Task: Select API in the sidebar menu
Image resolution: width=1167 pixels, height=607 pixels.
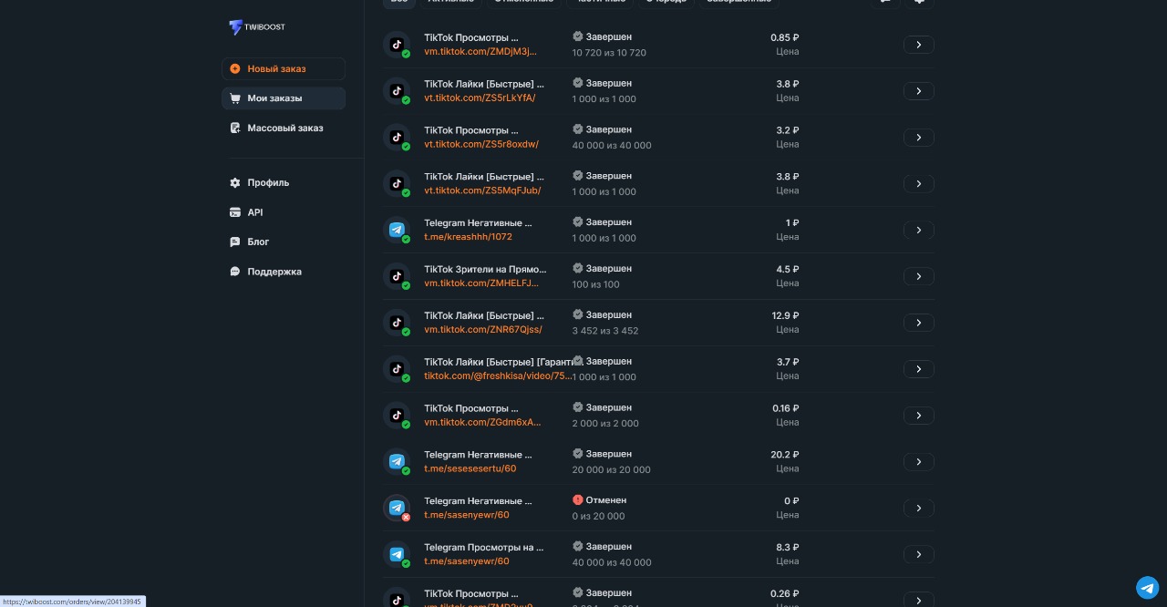Action: click(254, 212)
